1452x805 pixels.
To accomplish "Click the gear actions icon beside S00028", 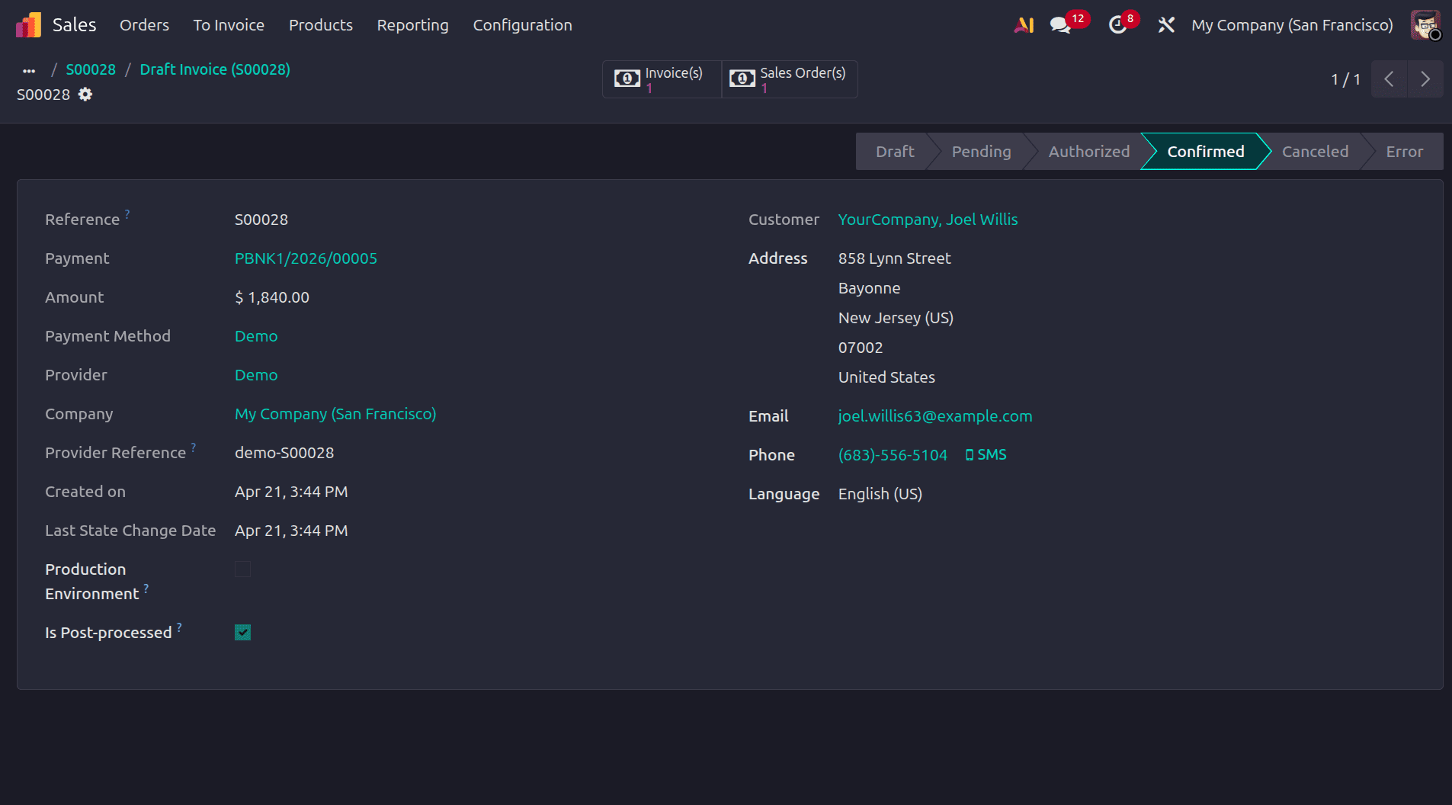I will tap(85, 95).
